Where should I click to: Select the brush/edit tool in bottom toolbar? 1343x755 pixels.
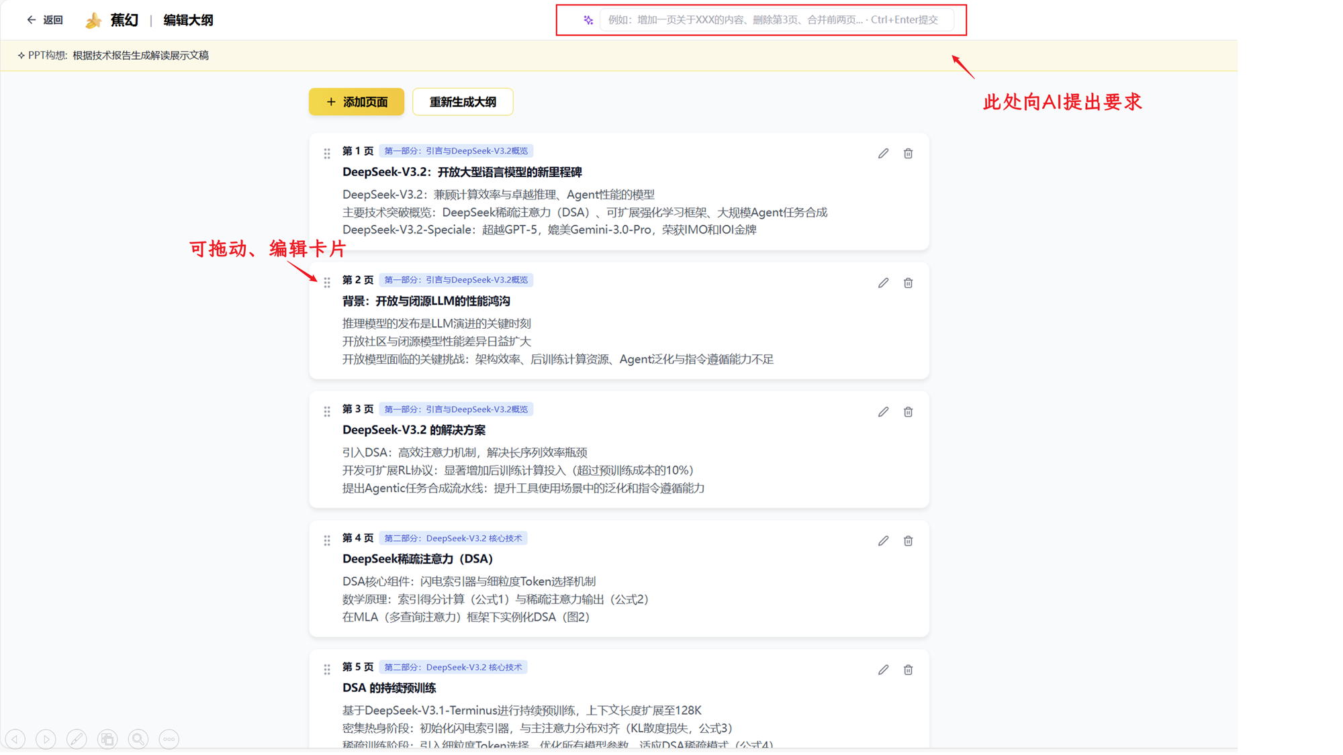tap(77, 739)
